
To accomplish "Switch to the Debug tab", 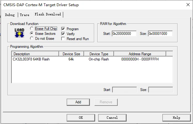I will [x=10, y=15].
